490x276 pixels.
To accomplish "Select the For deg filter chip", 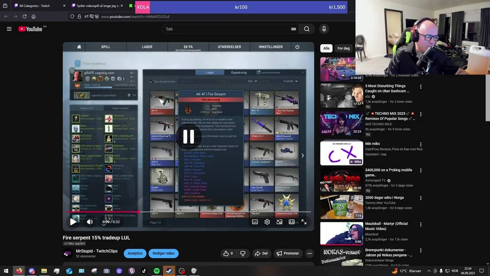I will pyautogui.click(x=343, y=48).
